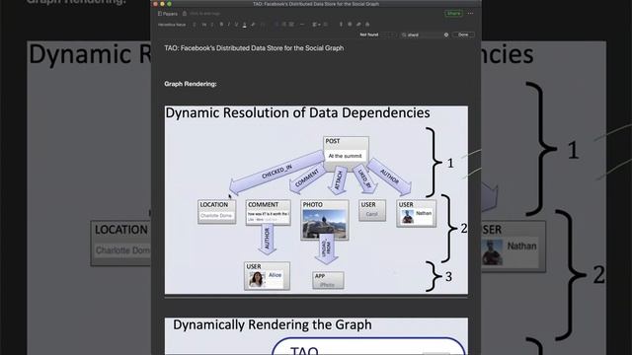Insert a checkbox list
This screenshot has height=355, width=632.
pos(291,25)
